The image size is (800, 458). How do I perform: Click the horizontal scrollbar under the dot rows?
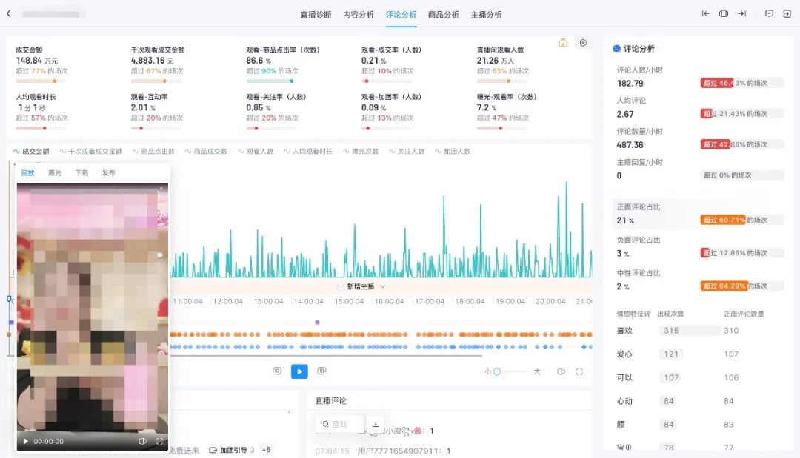[x=327, y=356]
